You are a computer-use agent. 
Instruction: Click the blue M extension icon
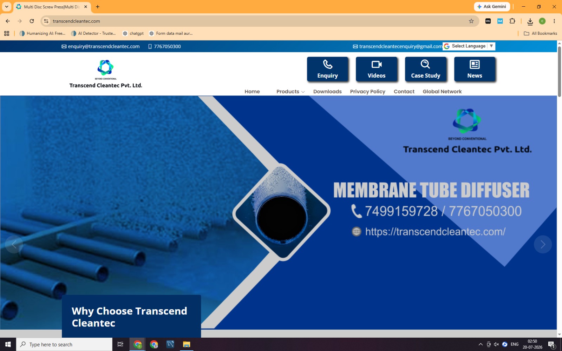pos(500,21)
